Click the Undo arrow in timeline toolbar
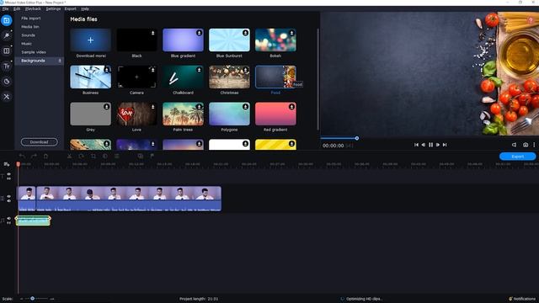 [22, 157]
